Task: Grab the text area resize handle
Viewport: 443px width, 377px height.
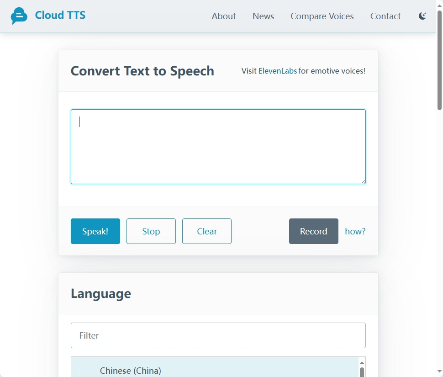Action: (x=363, y=181)
